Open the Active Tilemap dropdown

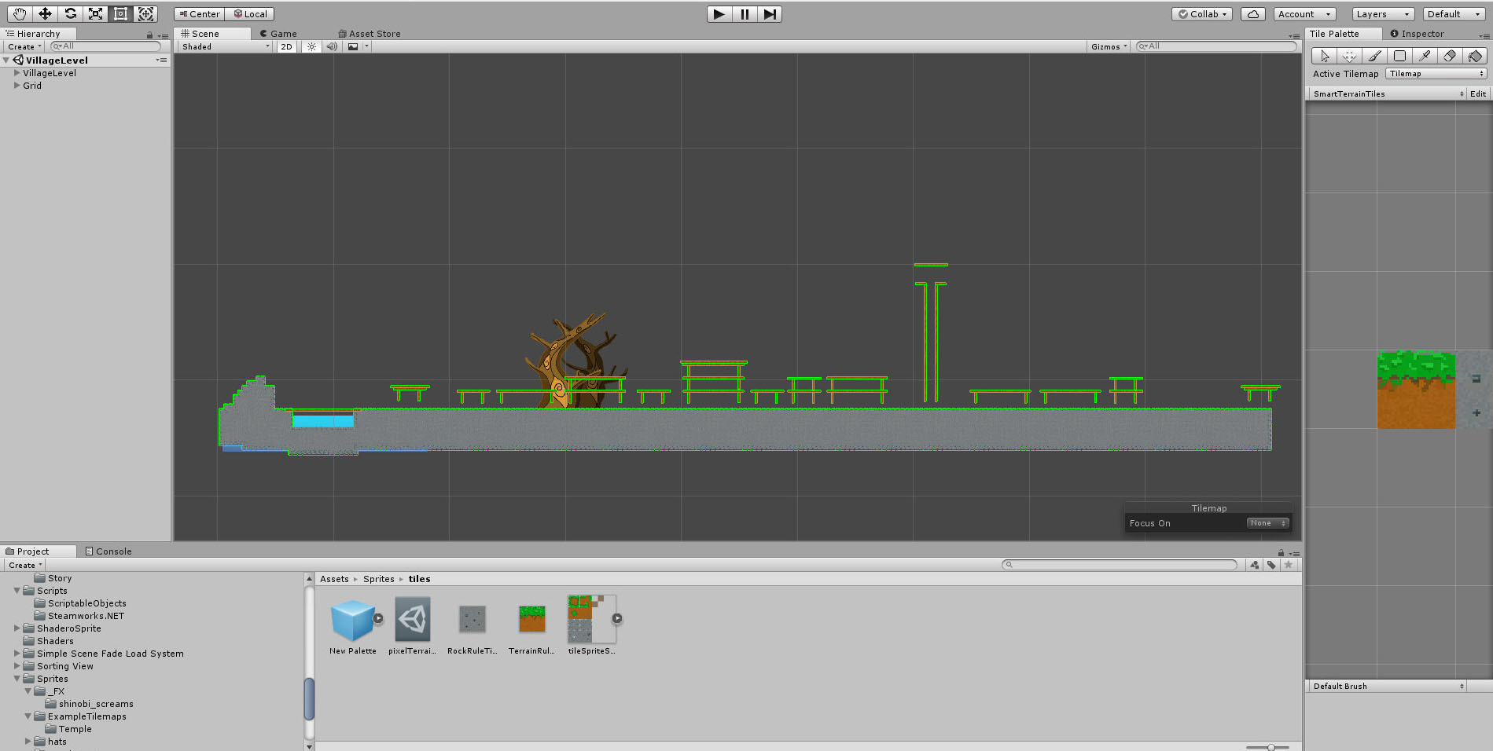click(x=1436, y=74)
